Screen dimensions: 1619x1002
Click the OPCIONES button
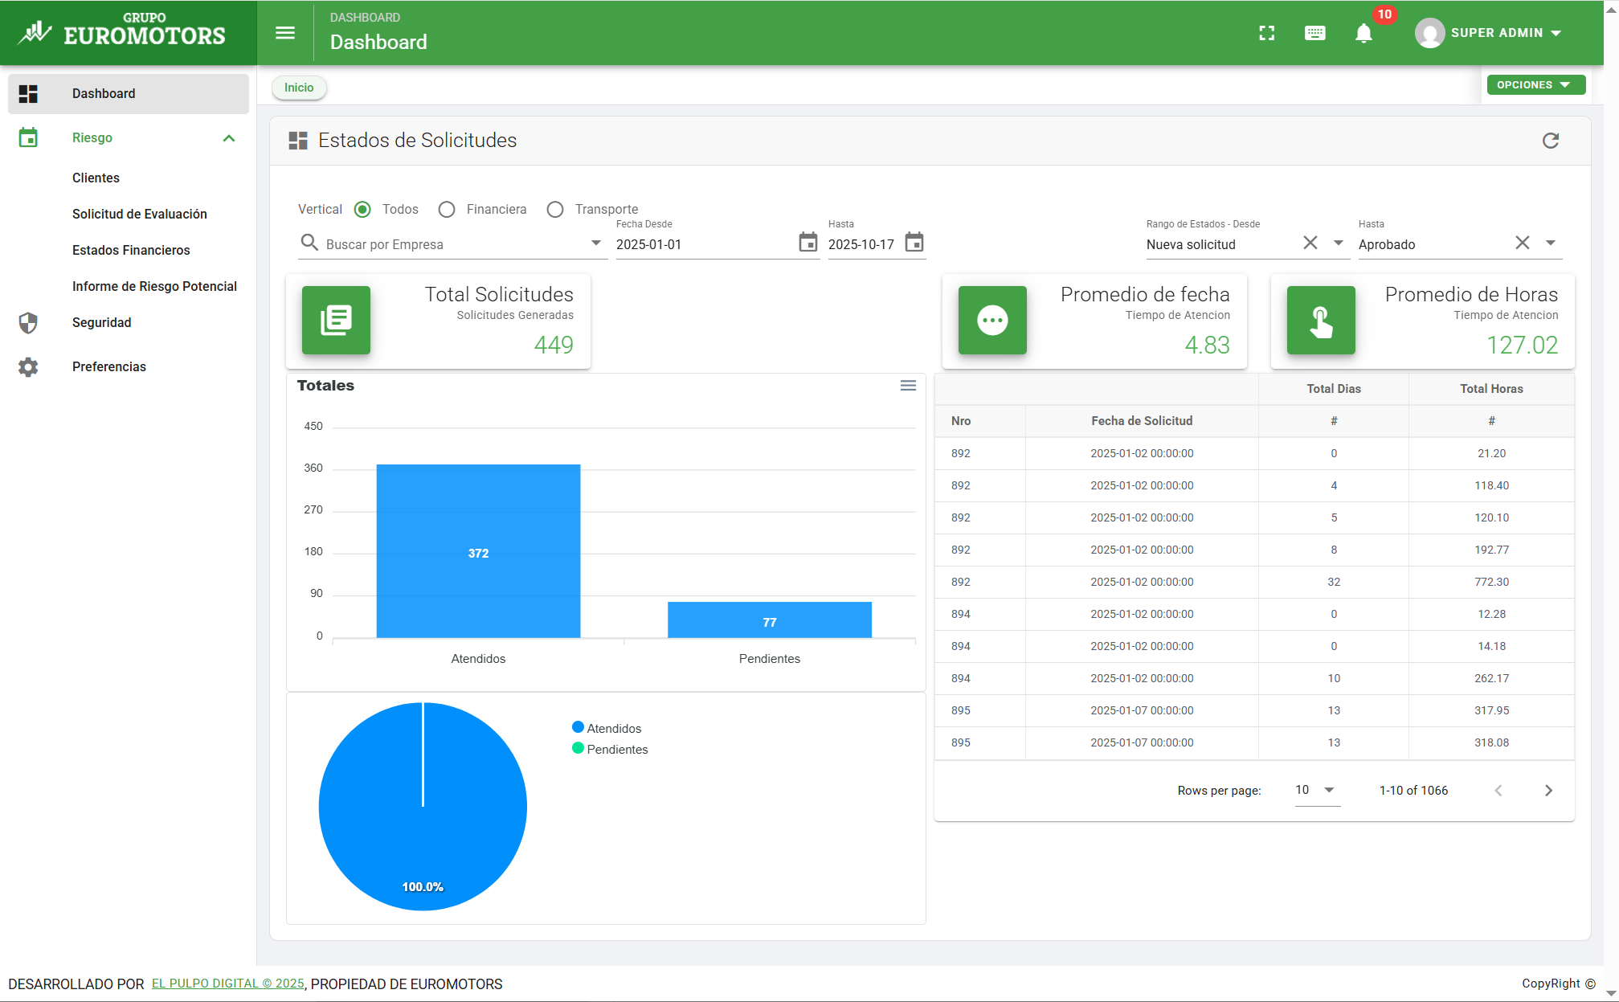pyautogui.click(x=1535, y=85)
